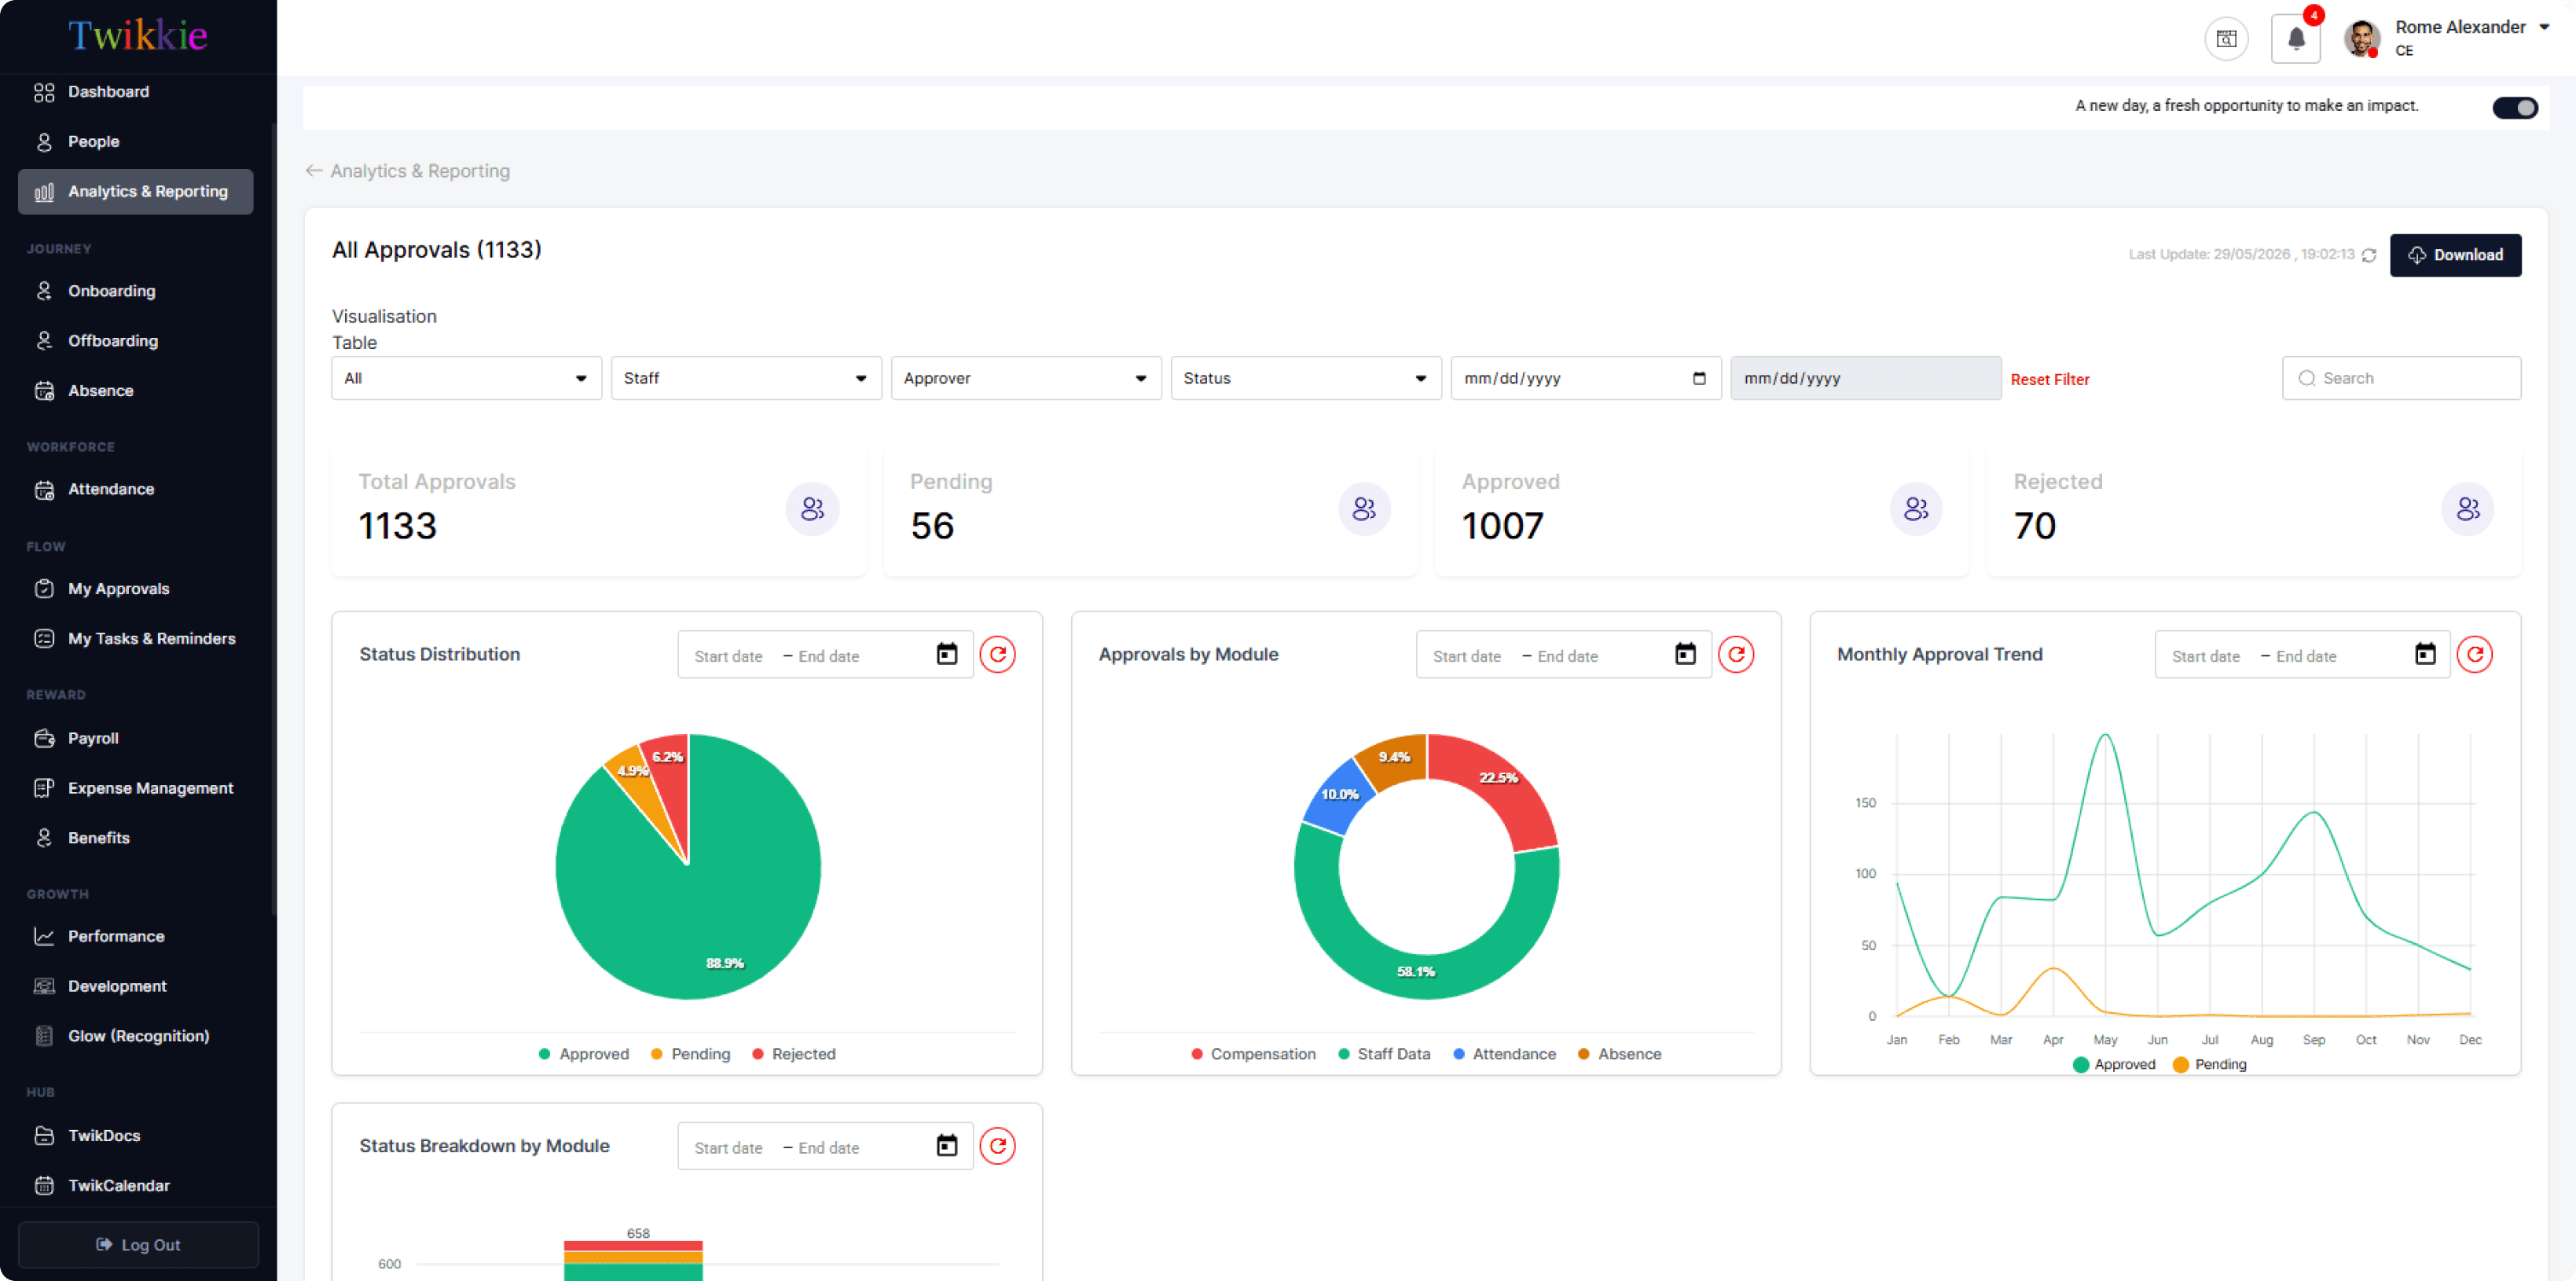The width and height of the screenshot is (2576, 1281).
Task: Click the Payroll sidebar wallet icon
Action: point(44,739)
